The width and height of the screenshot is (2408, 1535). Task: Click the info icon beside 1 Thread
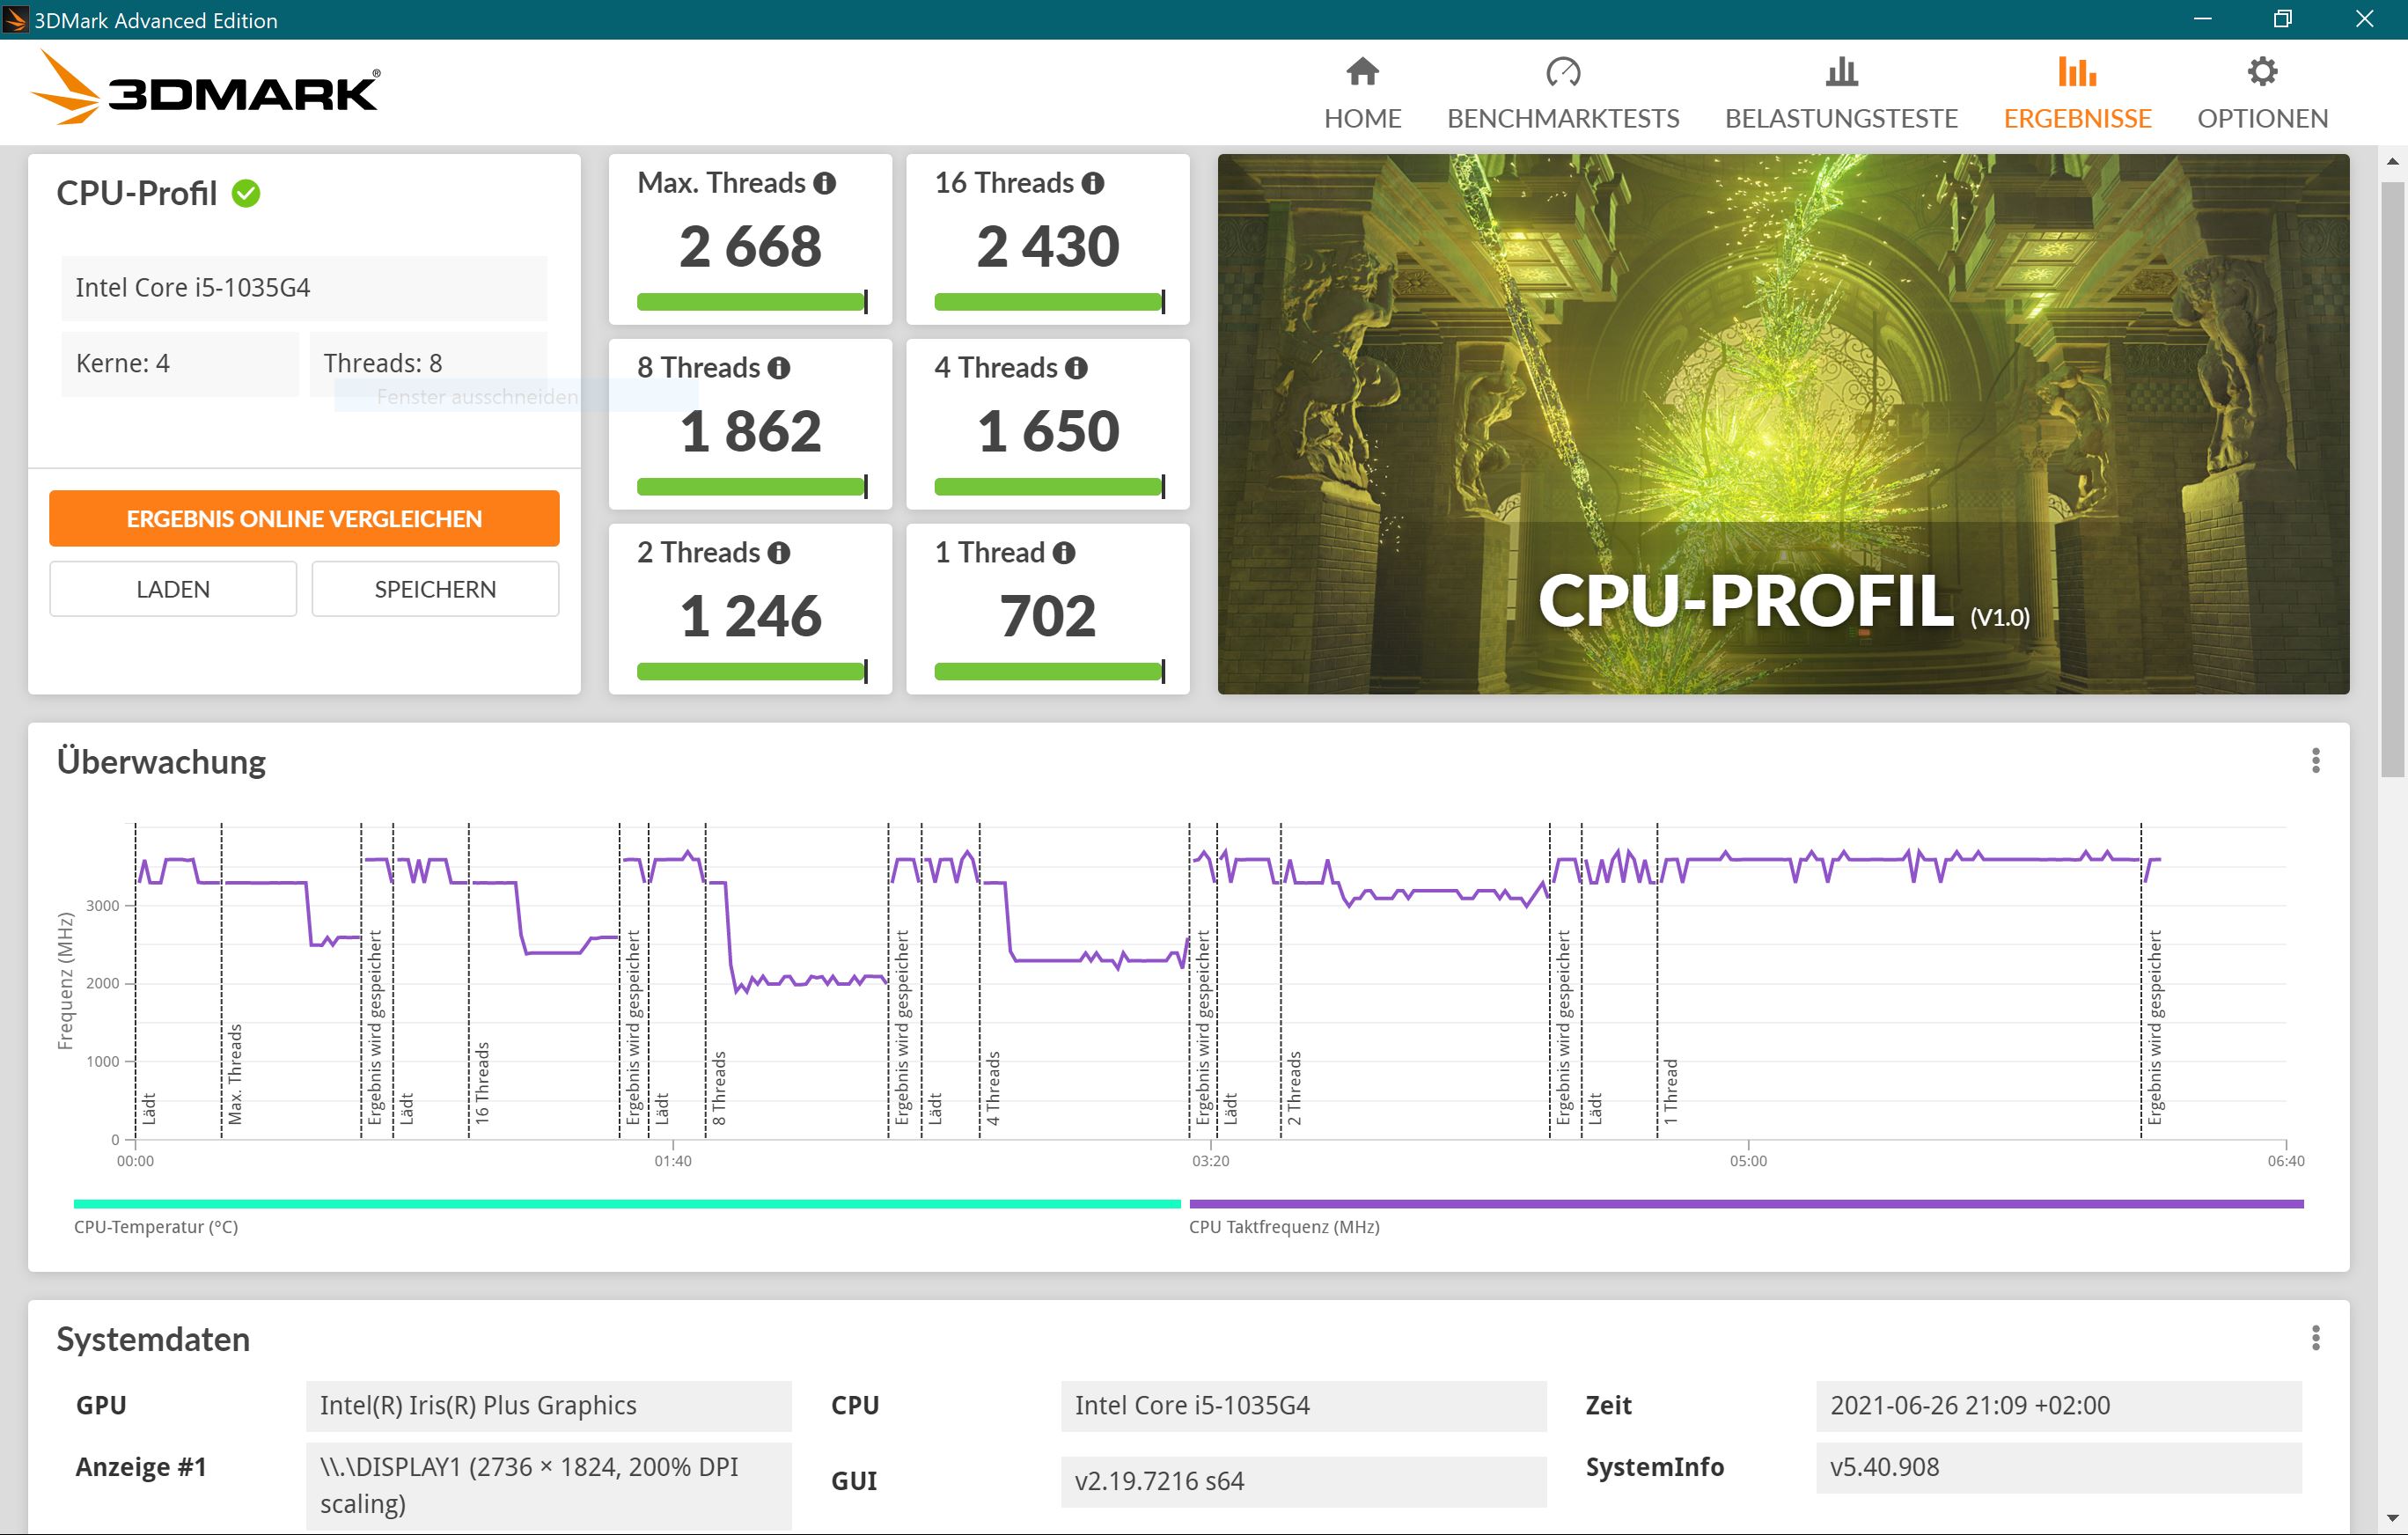click(x=1064, y=553)
